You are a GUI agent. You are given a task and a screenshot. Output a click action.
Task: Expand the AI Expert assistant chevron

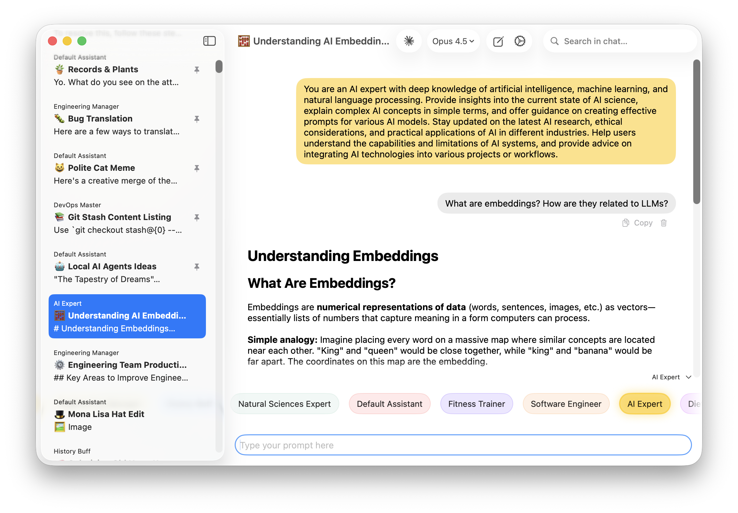688,377
